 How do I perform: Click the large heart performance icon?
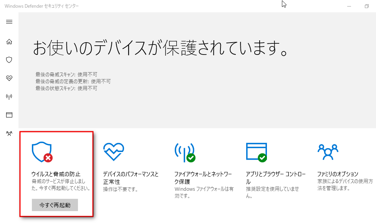click(x=114, y=152)
